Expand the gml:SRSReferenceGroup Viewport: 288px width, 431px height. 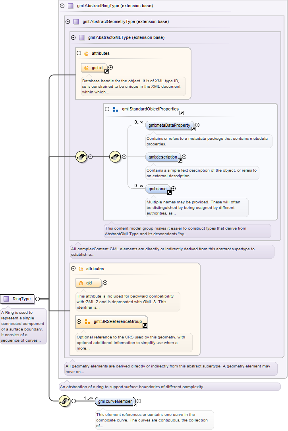point(79,322)
